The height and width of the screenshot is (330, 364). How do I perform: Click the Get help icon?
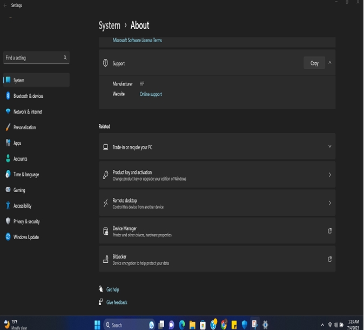101,289
